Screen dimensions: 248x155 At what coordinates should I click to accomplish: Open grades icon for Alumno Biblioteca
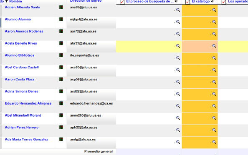tap(61, 55)
